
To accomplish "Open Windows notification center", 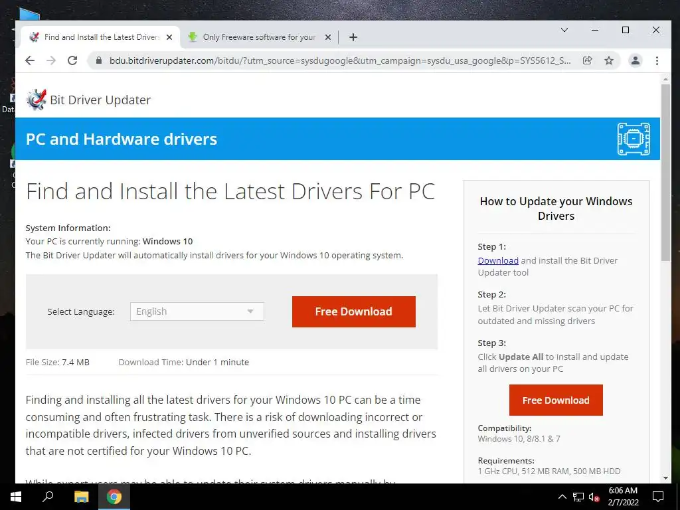I will (658, 497).
